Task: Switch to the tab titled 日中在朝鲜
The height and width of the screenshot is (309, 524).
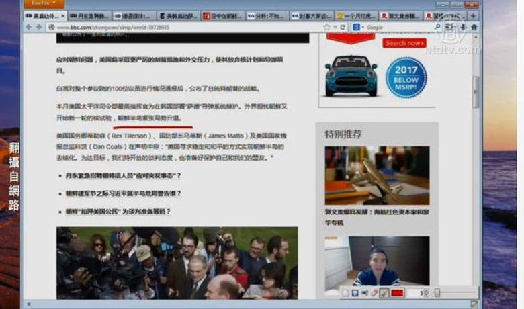Action: (x=223, y=15)
